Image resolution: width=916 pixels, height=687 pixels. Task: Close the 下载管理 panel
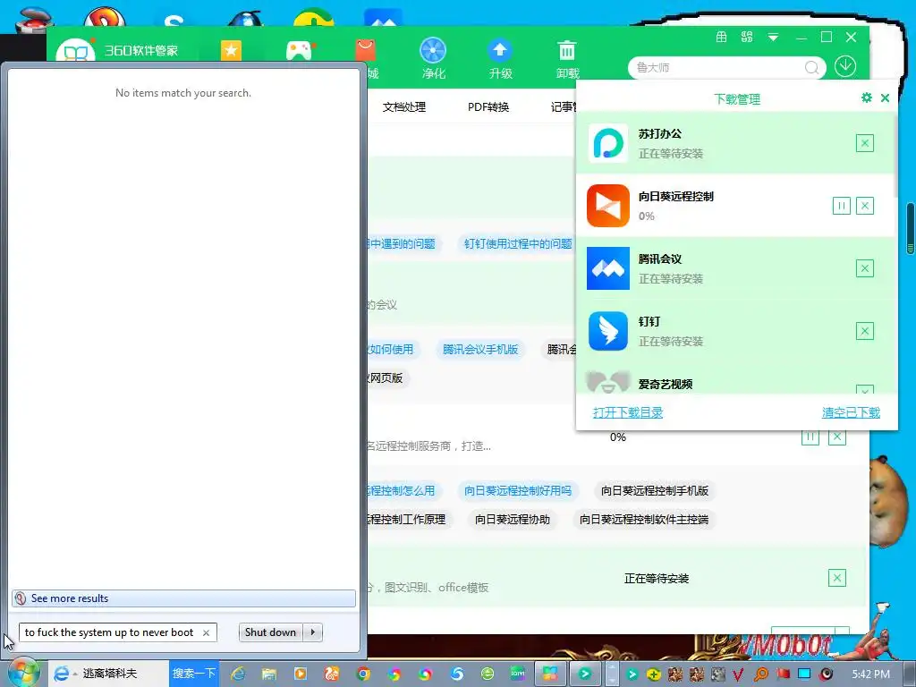[885, 98]
